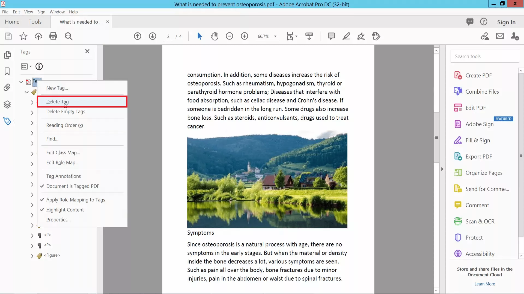The width and height of the screenshot is (524, 294).
Task: Select the Hand tool
Action: 215,36
